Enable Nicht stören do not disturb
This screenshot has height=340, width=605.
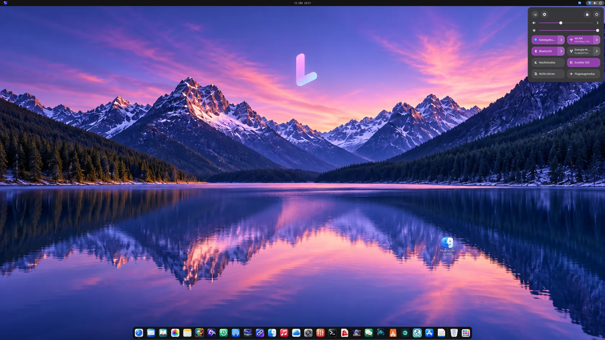click(x=548, y=74)
